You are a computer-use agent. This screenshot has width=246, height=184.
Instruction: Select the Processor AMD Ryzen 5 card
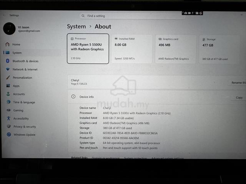pyautogui.click(x=88, y=48)
